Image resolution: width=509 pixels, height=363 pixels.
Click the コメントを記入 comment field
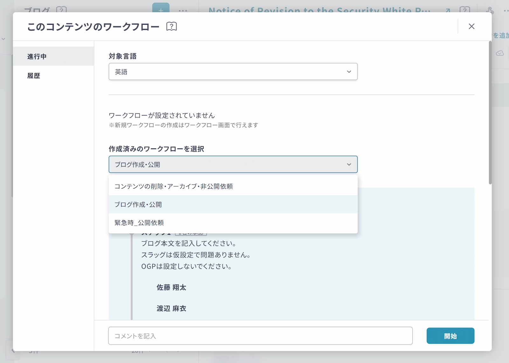click(260, 336)
